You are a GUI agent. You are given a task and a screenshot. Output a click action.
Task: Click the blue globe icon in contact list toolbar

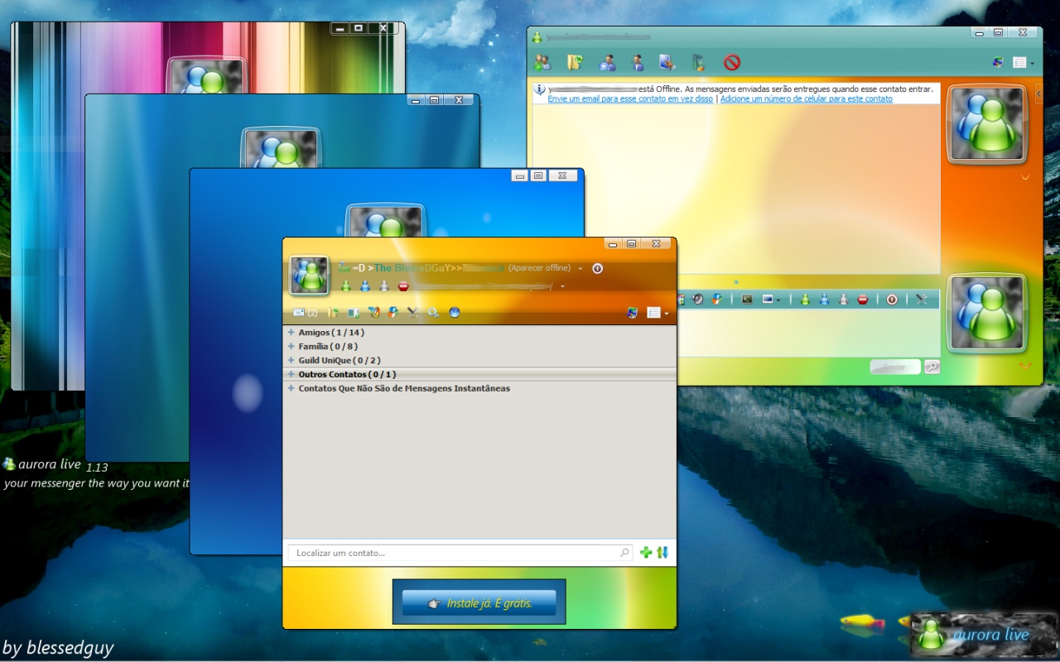point(454,312)
